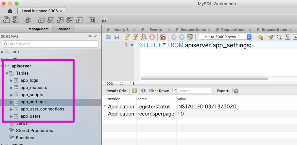
Task: Create a new table icon
Action: tap(51, 20)
